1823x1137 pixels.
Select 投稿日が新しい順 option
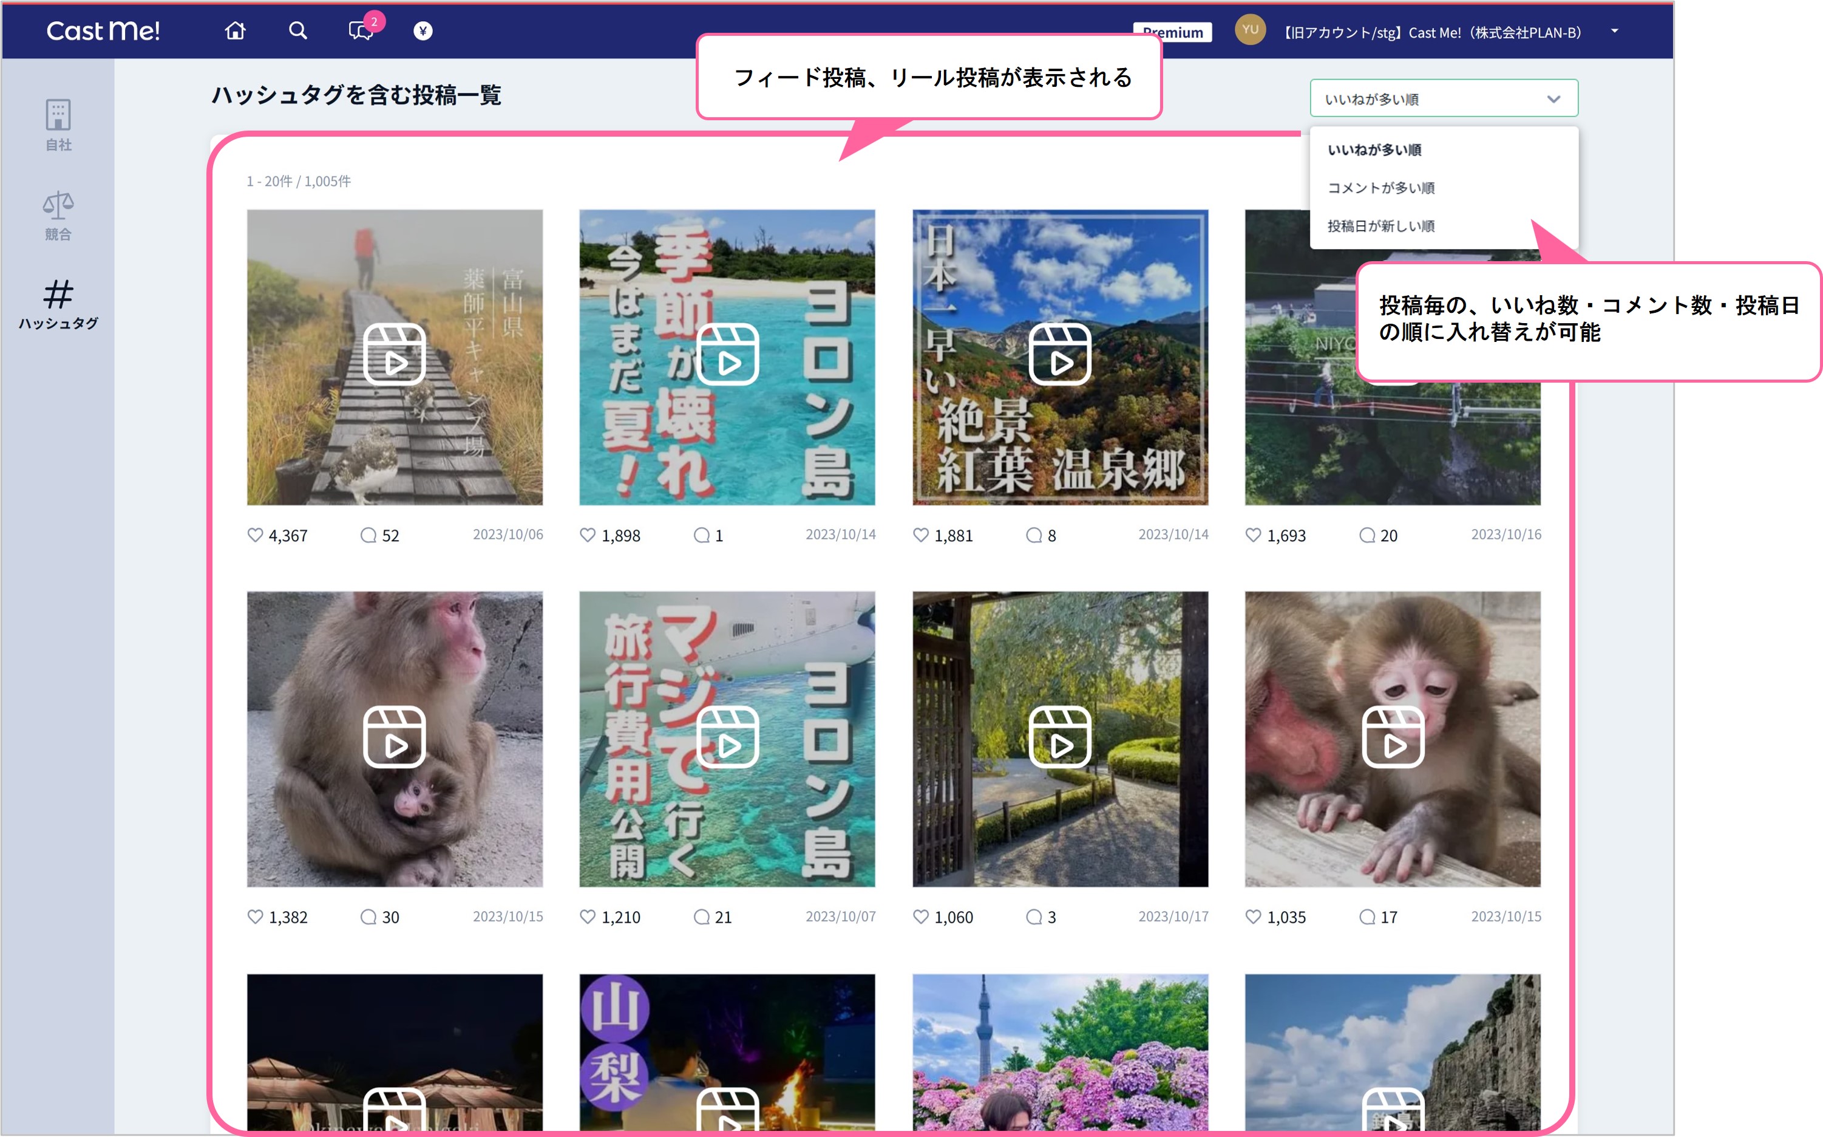1381,227
